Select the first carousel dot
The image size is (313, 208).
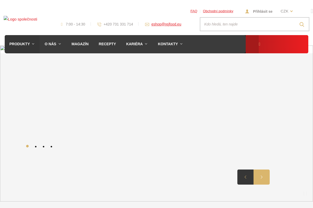point(27,146)
